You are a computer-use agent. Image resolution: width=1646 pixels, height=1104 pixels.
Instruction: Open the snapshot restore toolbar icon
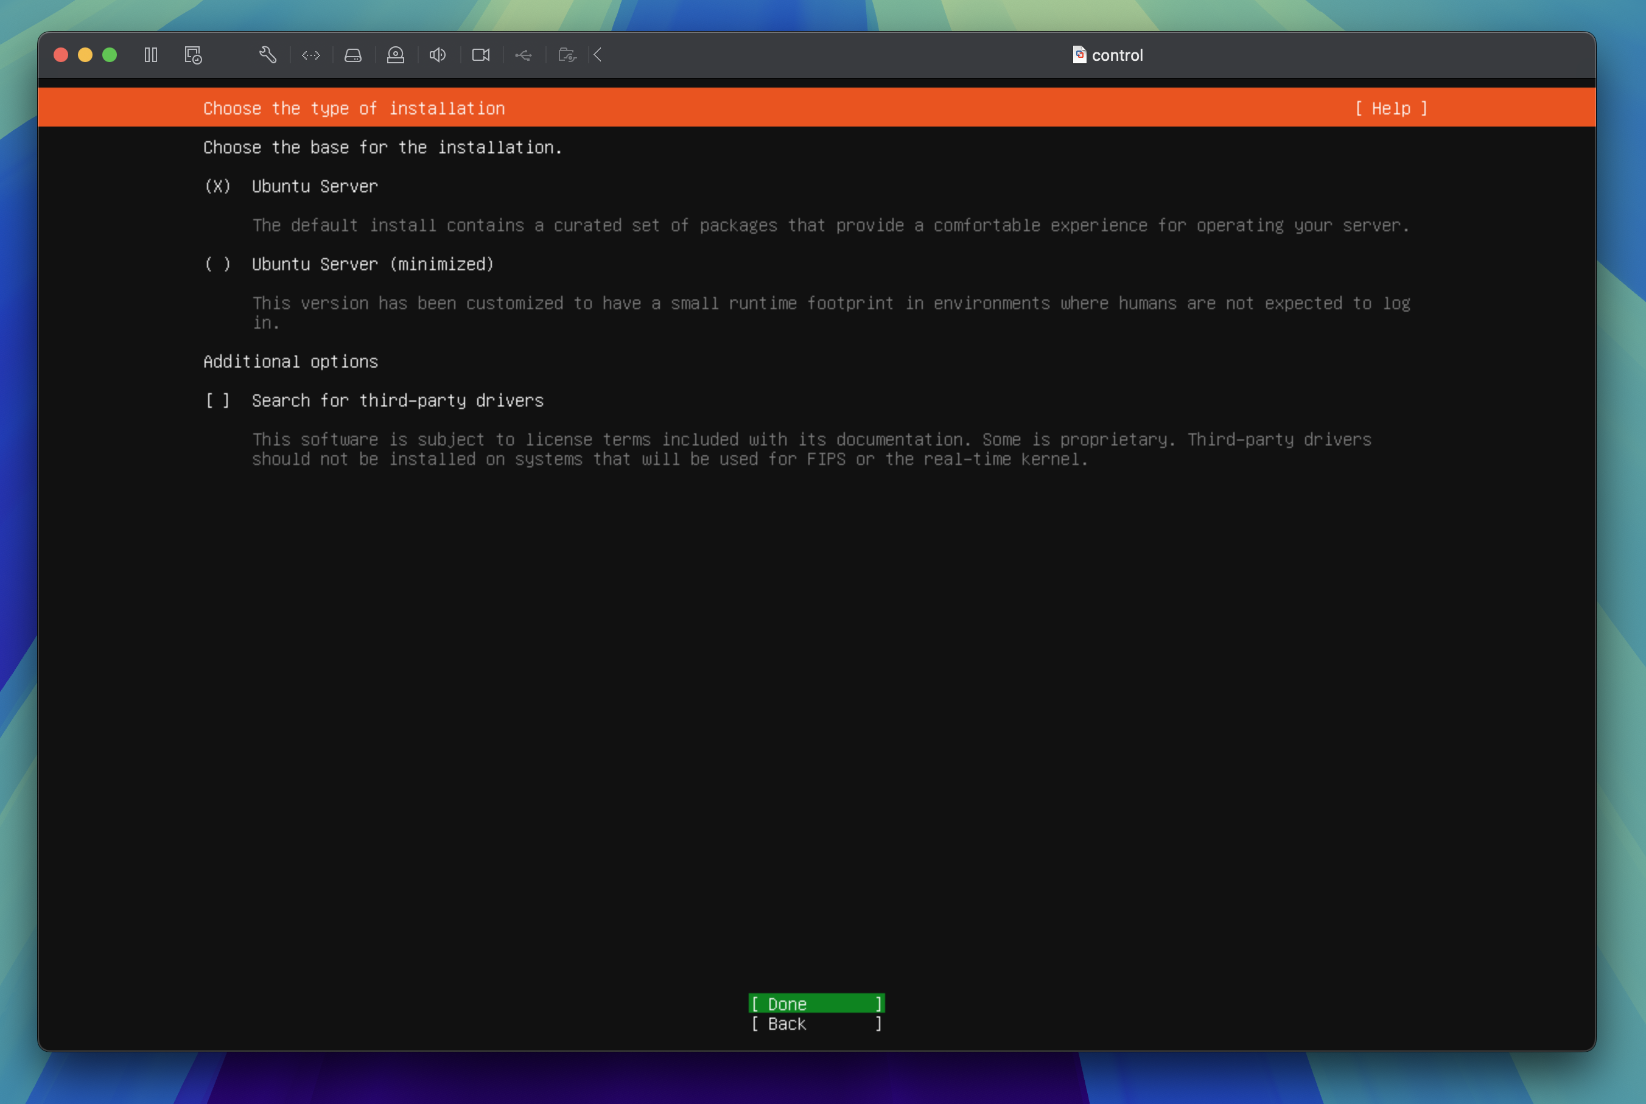(192, 55)
